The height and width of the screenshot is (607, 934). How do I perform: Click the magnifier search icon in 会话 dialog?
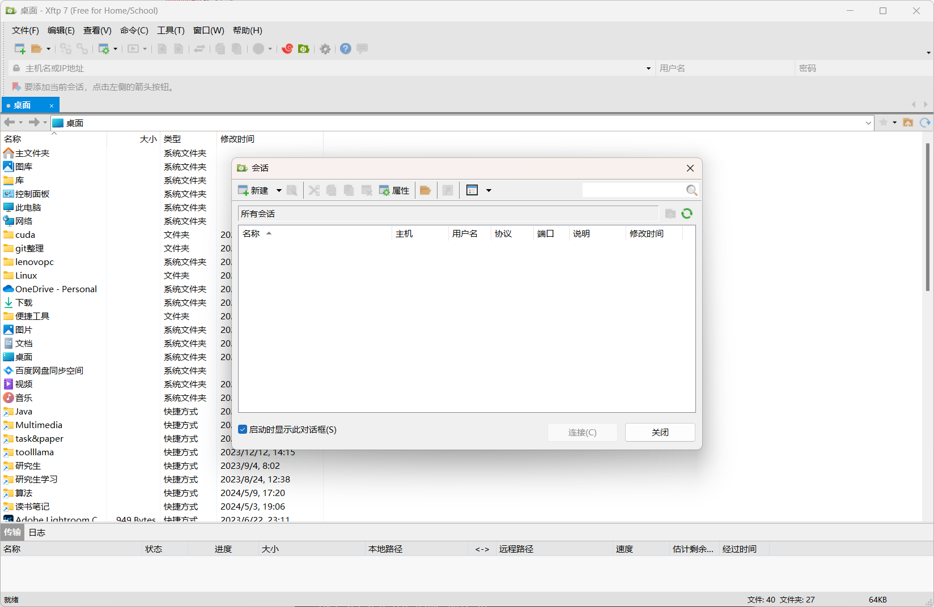click(691, 190)
